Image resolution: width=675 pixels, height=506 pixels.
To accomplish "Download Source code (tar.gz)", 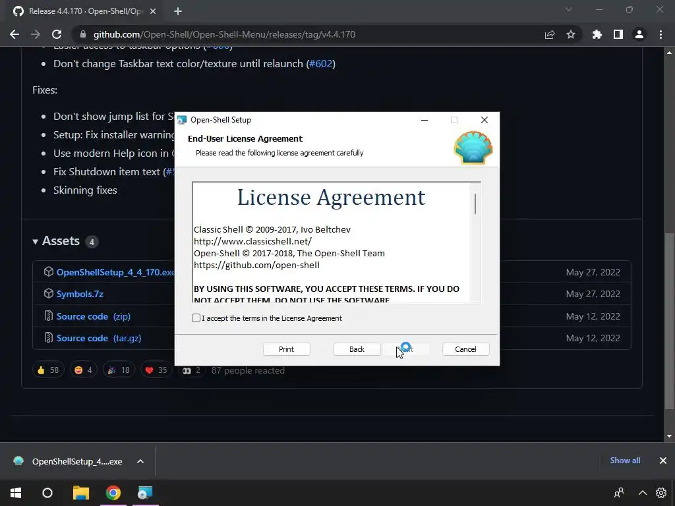I will (99, 338).
